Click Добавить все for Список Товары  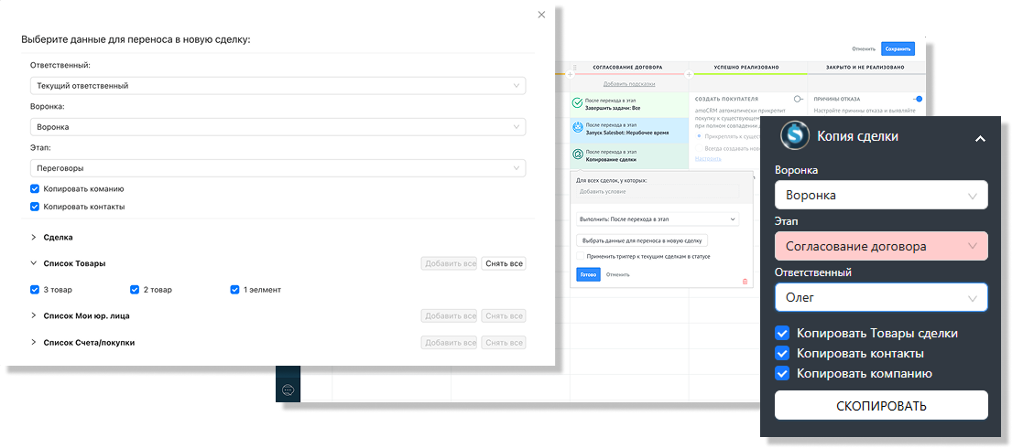click(449, 263)
